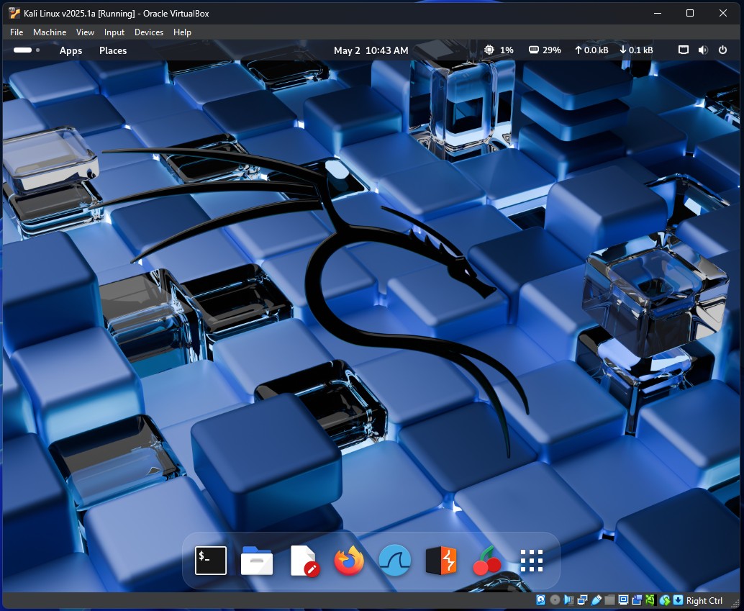This screenshot has width=744, height=611.
Task: Open Wireshark from the dock
Action: click(x=395, y=561)
